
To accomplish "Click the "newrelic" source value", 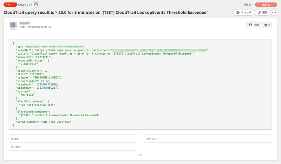I will pos(27,95).
